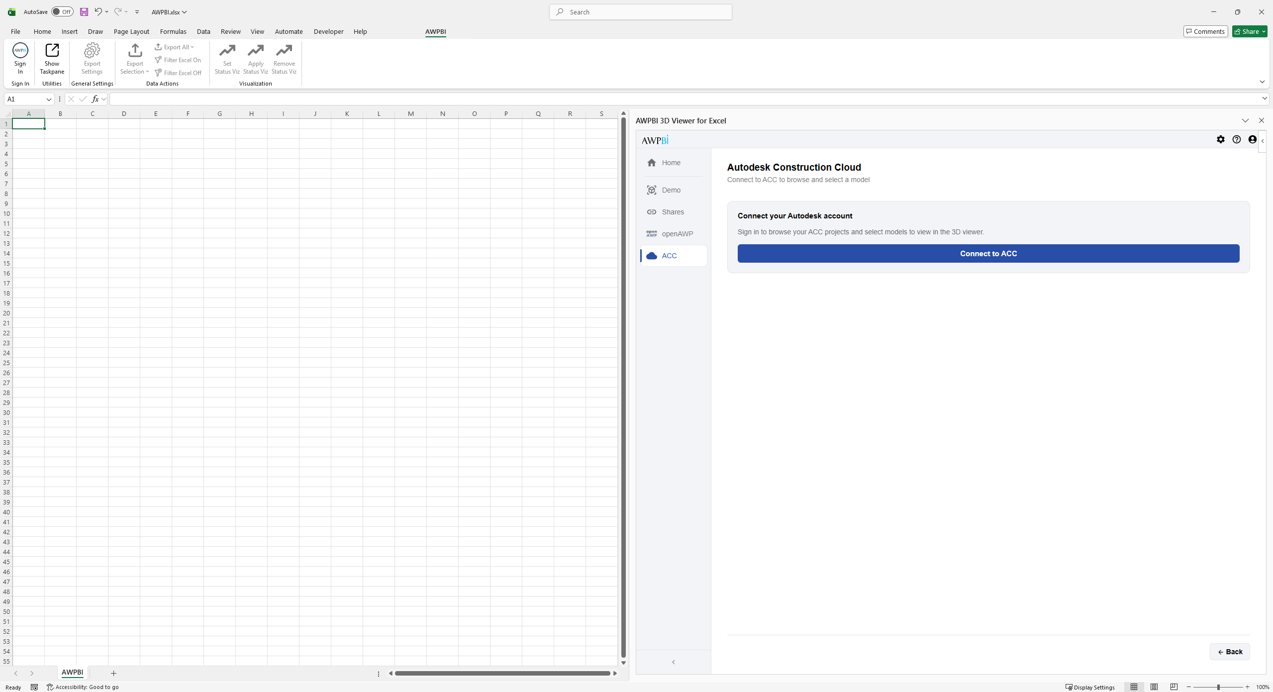The height and width of the screenshot is (692, 1273).
Task: Expand the Export All dropdown
Action: tap(192, 47)
